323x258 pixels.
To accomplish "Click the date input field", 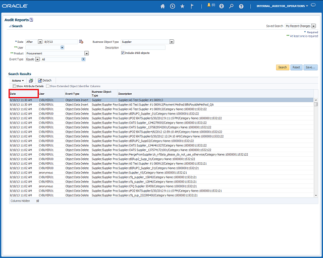I will (x=61, y=42).
